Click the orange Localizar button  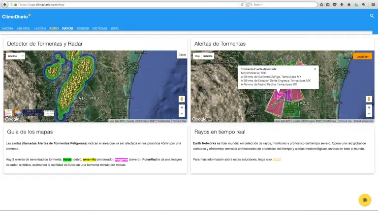pos(363,56)
